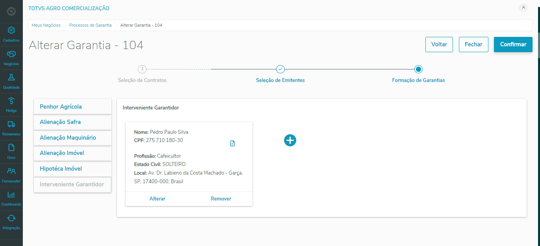Click Interveniente Garantidor panel heading
Image resolution: width=540 pixels, height=246 pixels.
tap(151, 108)
